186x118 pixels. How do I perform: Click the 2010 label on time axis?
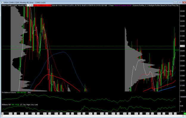click(10, 114)
